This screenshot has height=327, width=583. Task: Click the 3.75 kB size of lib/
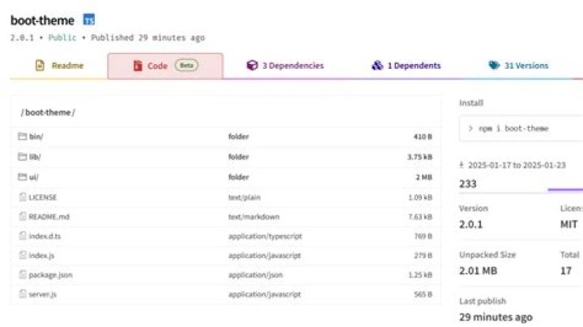419,157
